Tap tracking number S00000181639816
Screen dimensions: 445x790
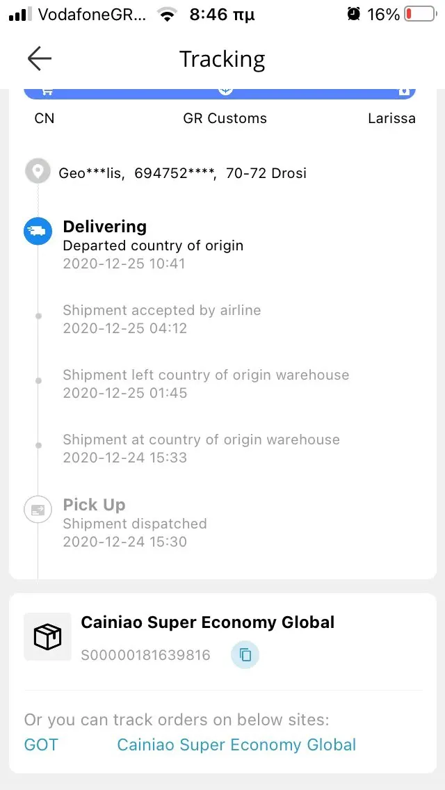[146, 654]
